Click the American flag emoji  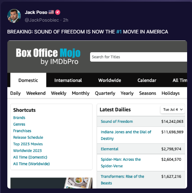(x=51, y=12)
